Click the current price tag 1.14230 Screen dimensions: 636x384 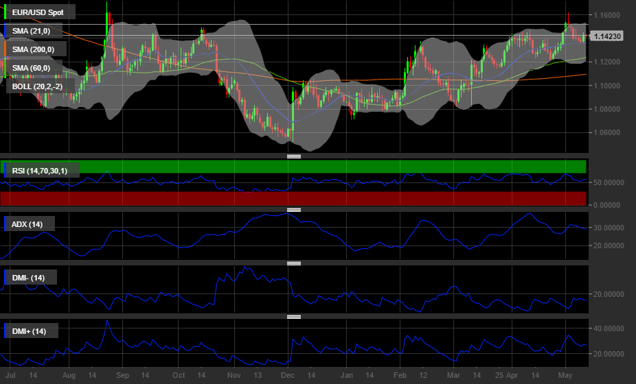607,36
